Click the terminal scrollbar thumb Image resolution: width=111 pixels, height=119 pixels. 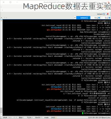point(1,111)
